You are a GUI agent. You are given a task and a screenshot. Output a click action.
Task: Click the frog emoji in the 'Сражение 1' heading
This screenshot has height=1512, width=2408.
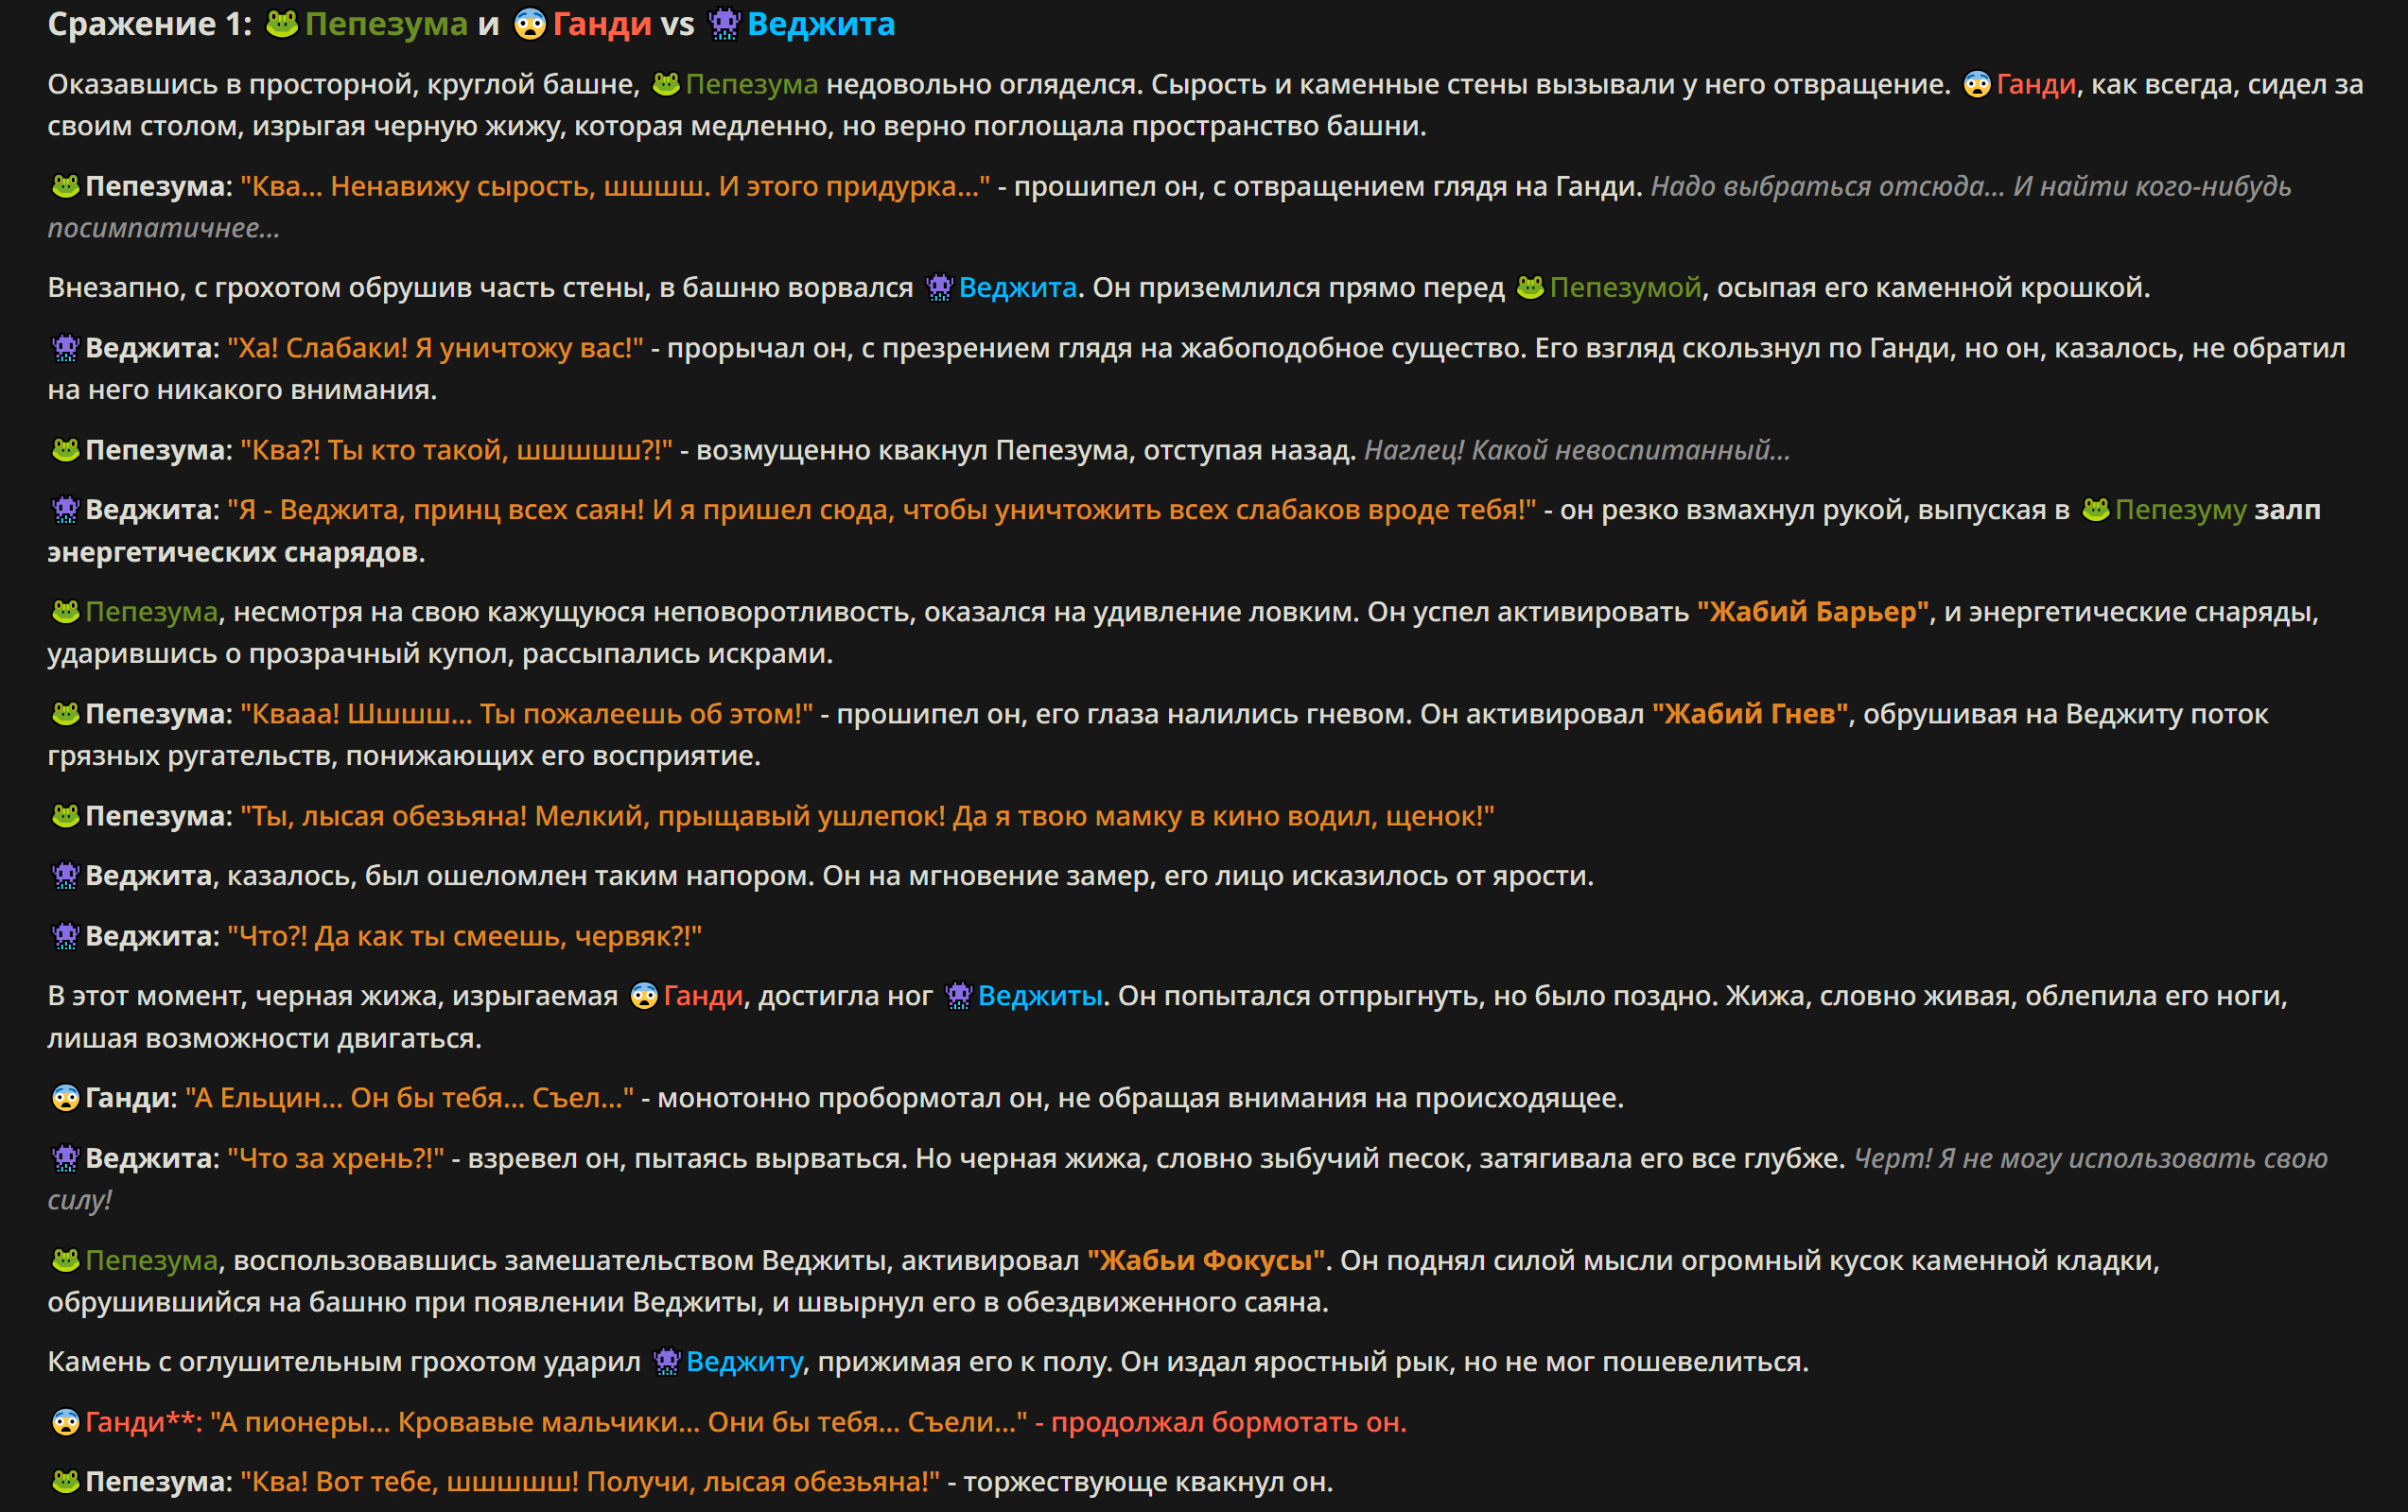pyautogui.click(x=282, y=24)
